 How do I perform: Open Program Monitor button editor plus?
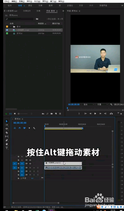(121, 114)
